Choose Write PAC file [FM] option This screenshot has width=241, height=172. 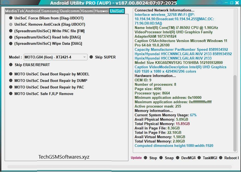47,31
